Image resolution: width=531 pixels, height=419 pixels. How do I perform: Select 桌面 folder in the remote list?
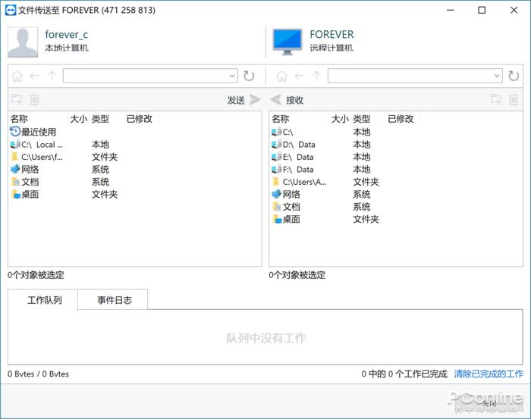(x=291, y=219)
